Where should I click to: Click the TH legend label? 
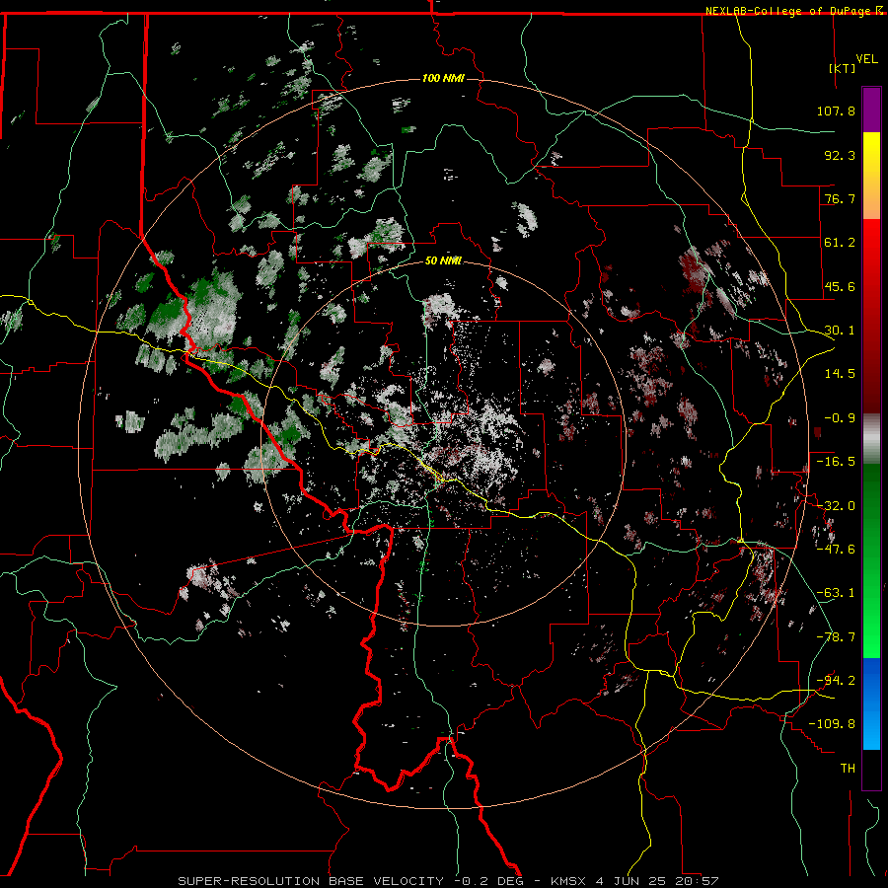point(848,769)
